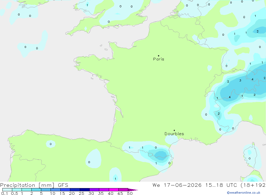
Task: Click the '3' precipitation value over Switzerland
Action: pyautogui.click(x=240, y=80)
